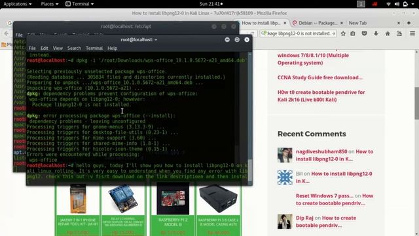Click the clock showing Sun 21:41
Screen dimensions: 419x236
(211, 4)
